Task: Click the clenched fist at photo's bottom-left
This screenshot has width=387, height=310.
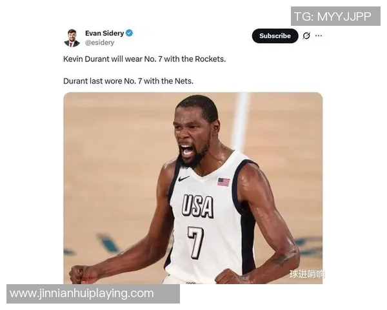Action: pos(80,274)
